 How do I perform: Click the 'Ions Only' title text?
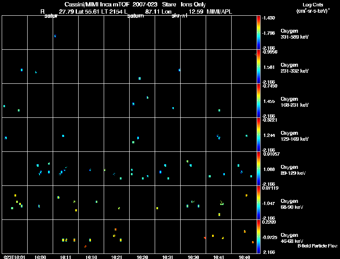point(193,5)
